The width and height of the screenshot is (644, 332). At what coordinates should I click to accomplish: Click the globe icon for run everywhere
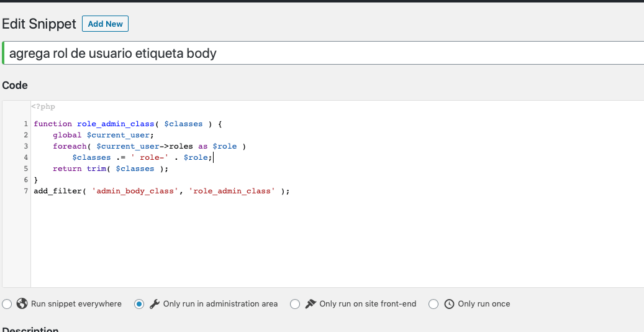[22, 303]
